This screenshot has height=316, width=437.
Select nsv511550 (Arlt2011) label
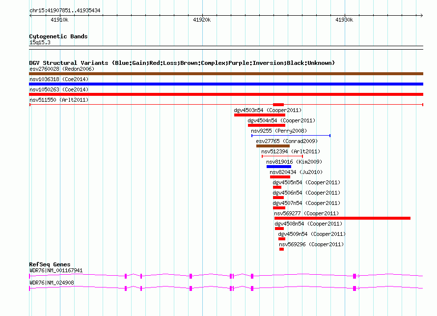click(x=59, y=100)
